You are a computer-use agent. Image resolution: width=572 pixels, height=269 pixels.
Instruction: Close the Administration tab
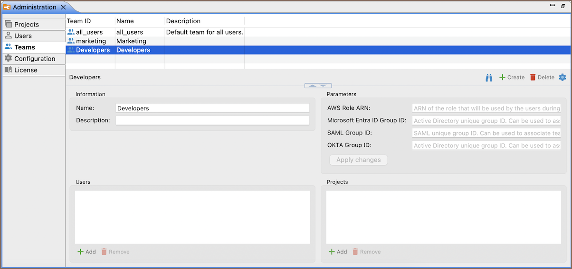64,7
